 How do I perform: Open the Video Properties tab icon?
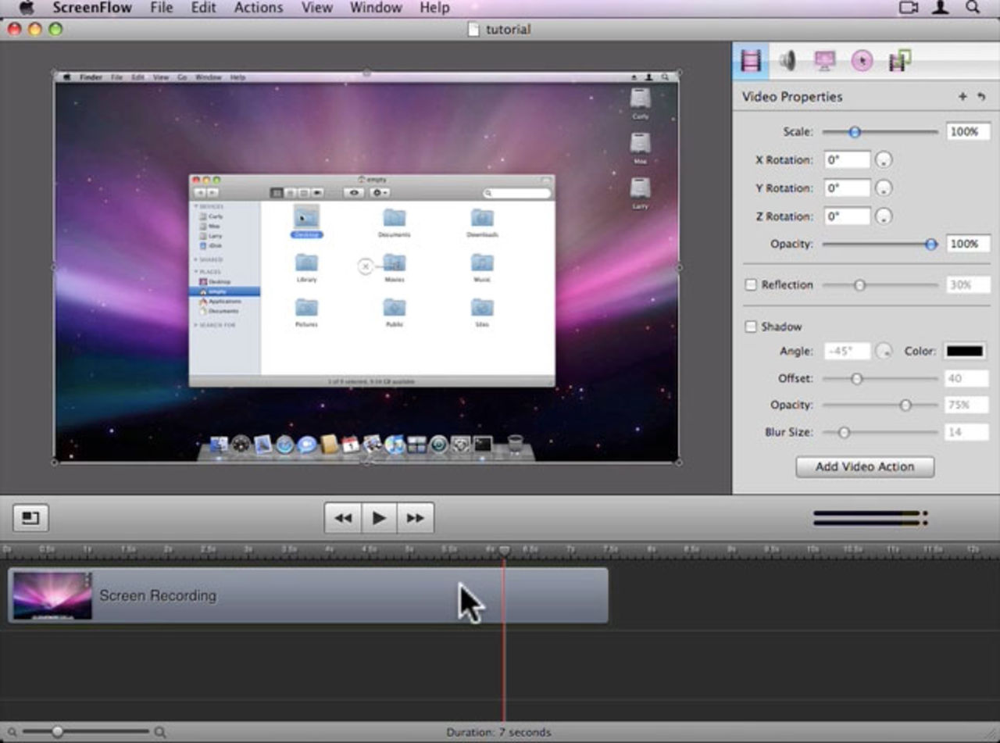[x=751, y=61]
